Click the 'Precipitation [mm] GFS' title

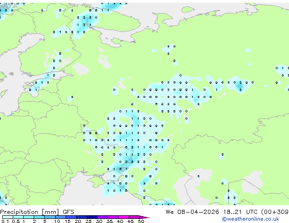(37, 212)
